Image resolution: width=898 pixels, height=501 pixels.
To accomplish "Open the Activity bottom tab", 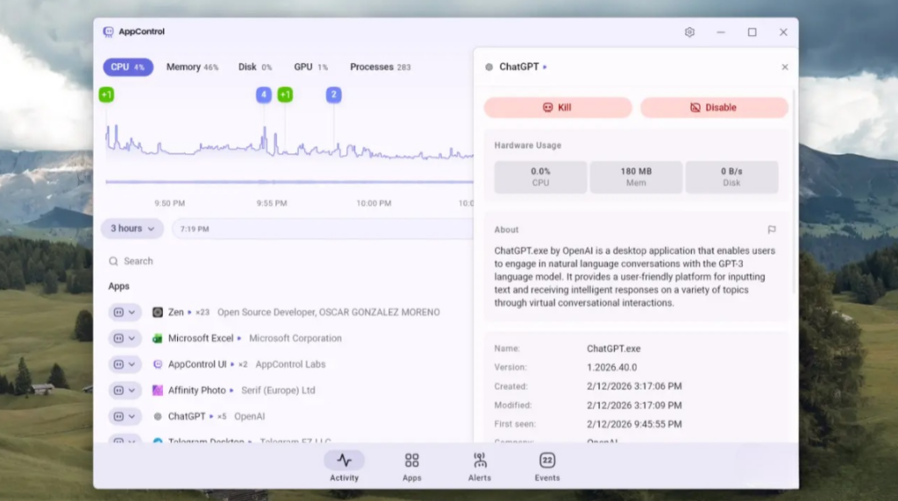I will point(344,467).
